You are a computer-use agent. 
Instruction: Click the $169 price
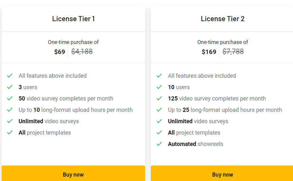[x=209, y=52]
